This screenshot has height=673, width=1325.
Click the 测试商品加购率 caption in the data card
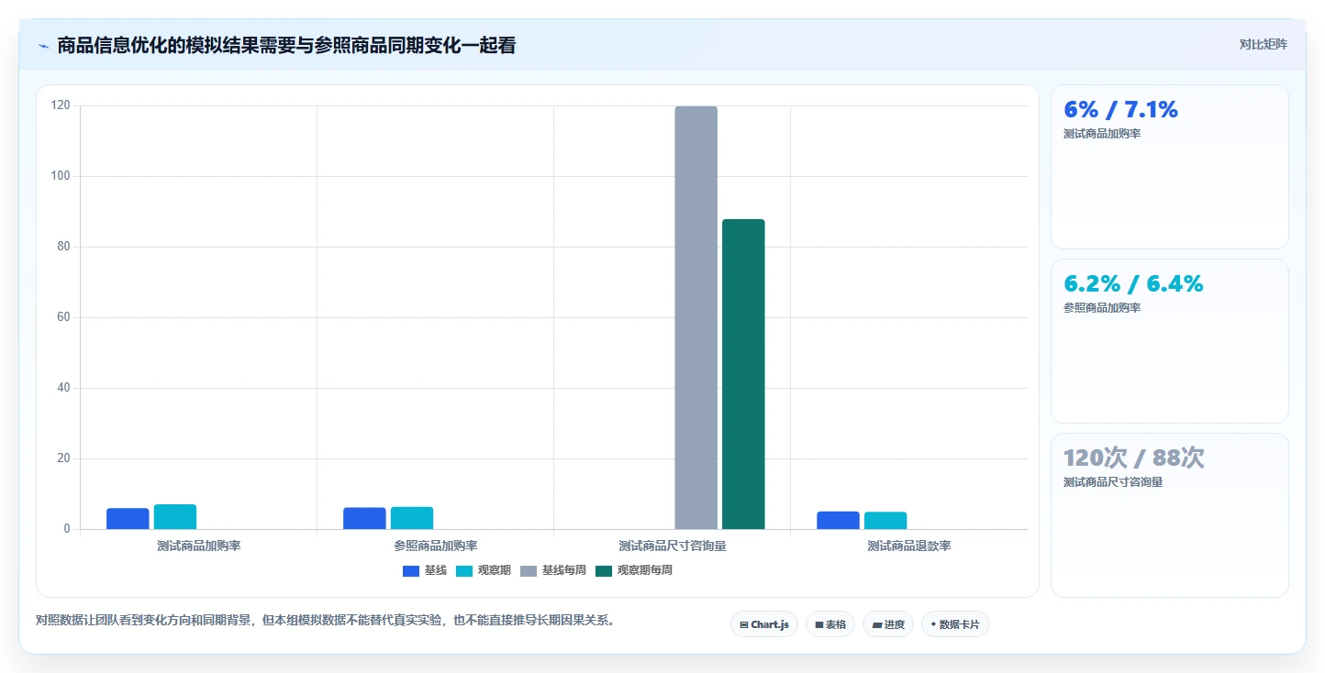point(1102,134)
